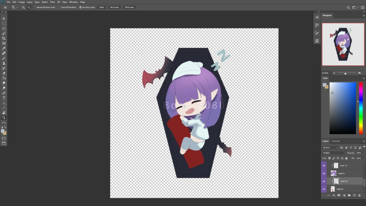Click the Fill Screen button
Image resolution: width=366 pixels, height=206 pixels.
129,7
